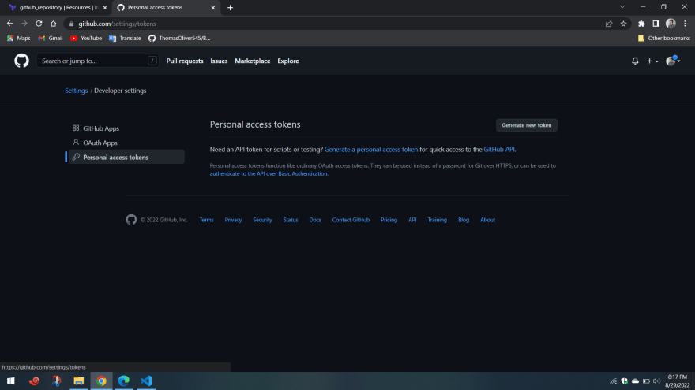Image resolution: width=695 pixels, height=390 pixels.
Task: Open the volume control in system tray
Action: click(x=657, y=381)
